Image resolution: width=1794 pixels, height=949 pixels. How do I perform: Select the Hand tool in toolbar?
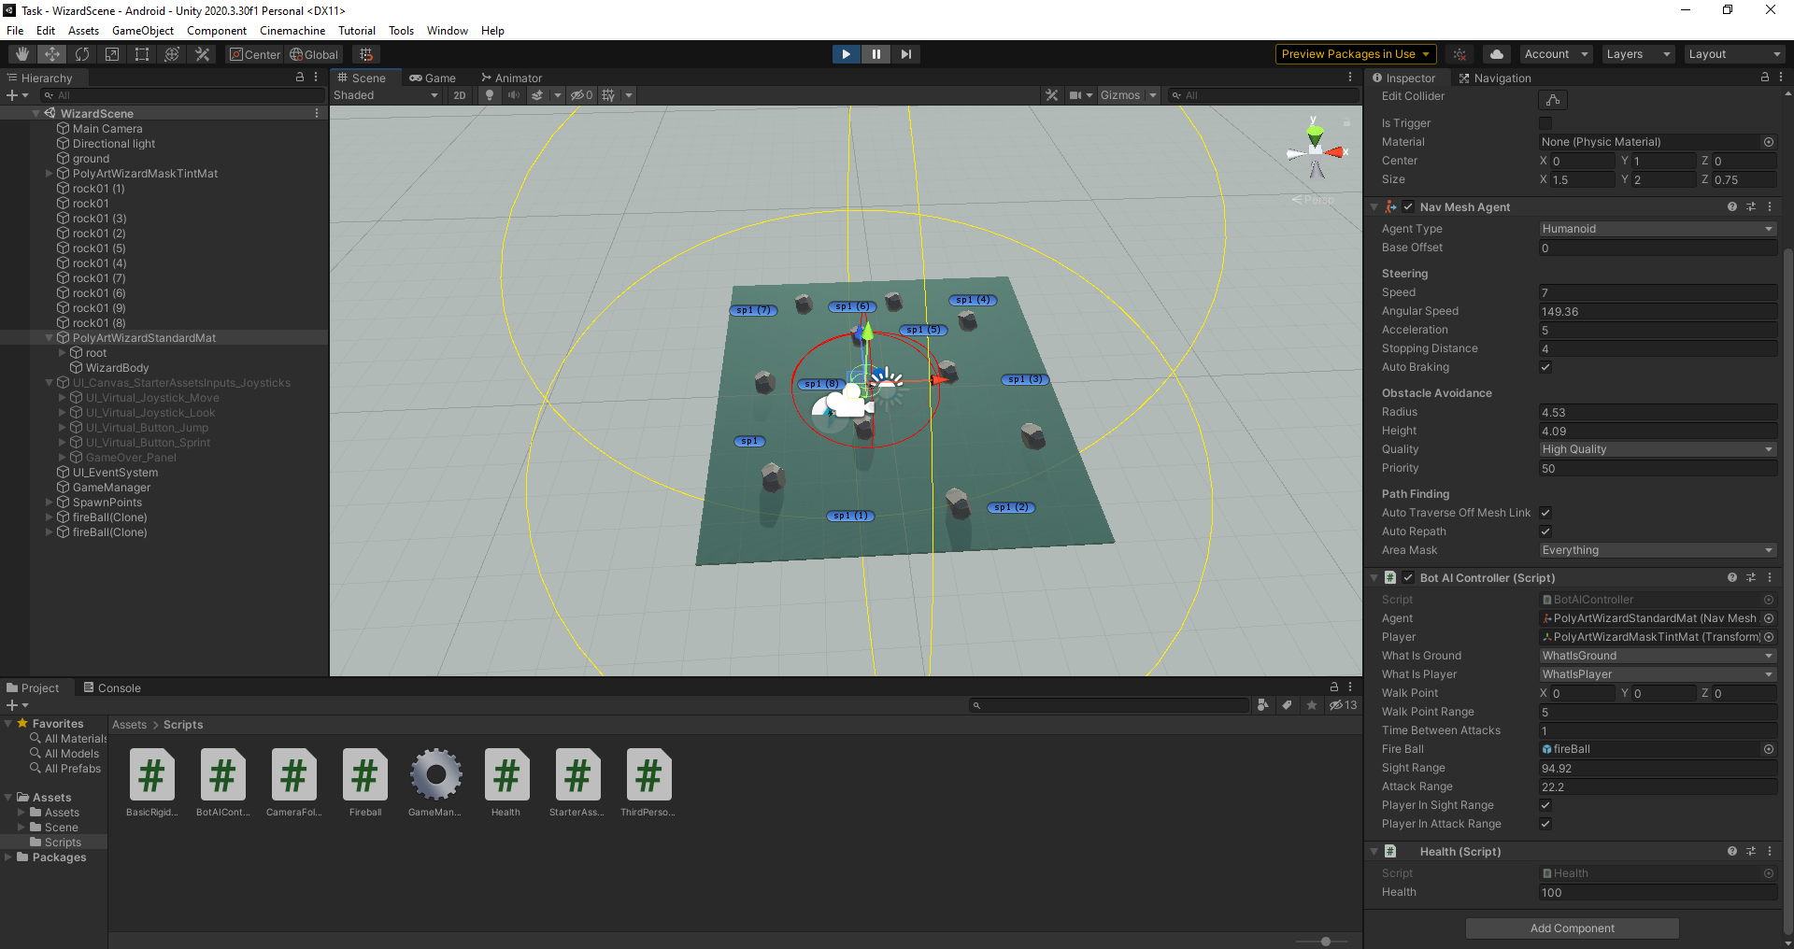(x=22, y=54)
